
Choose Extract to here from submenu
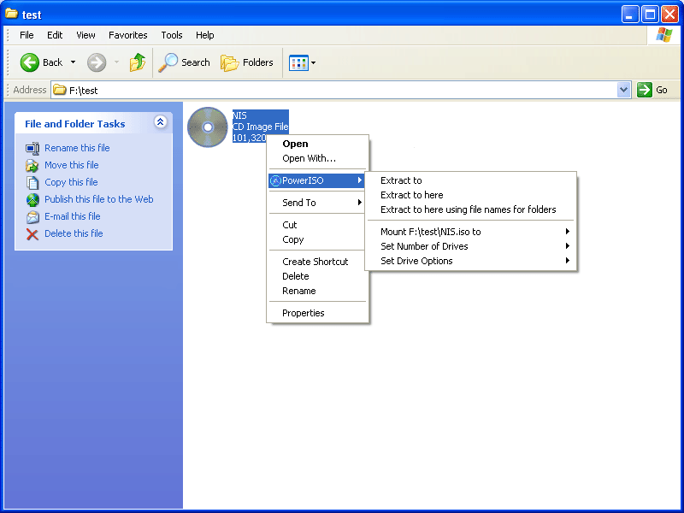click(x=412, y=195)
